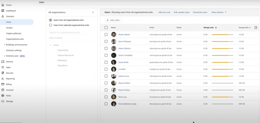This screenshot has width=260, height=123.
Task: Click the Security shield icon
Action: pyautogui.click(x=3, y=73)
